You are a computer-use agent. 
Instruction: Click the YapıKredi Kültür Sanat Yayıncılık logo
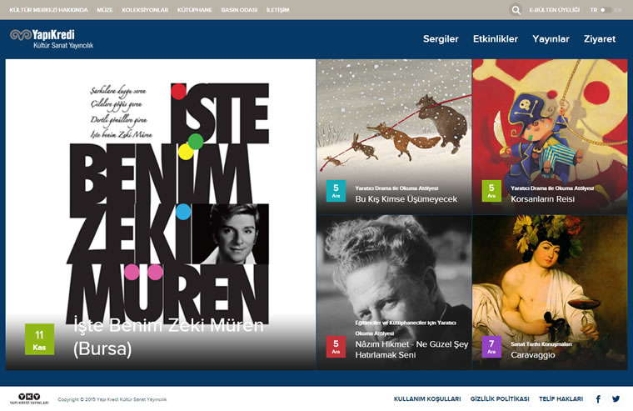click(x=52, y=39)
